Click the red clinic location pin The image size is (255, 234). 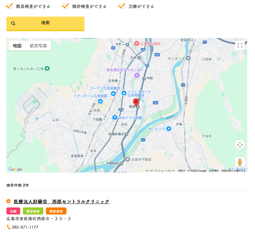[x=136, y=102]
